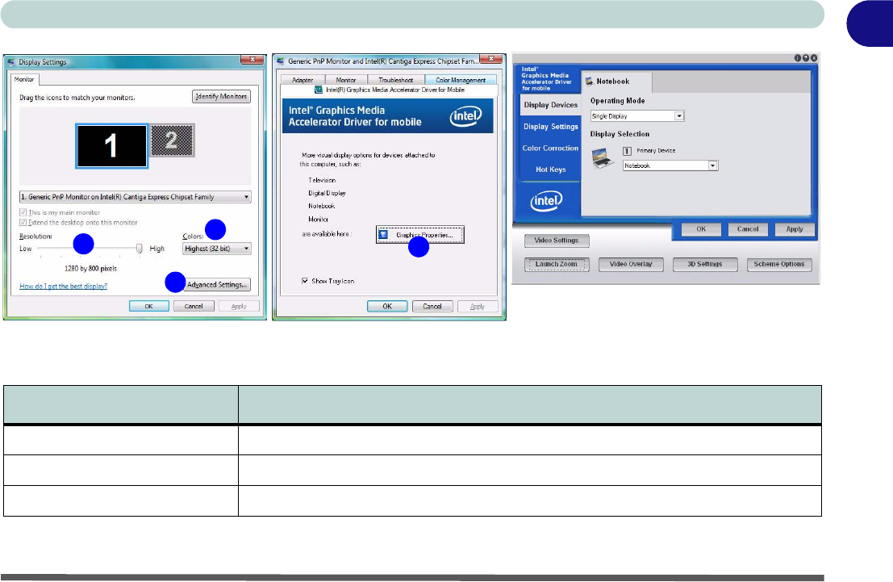Image resolution: width=893 pixels, height=582 pixels.
Task: Close the Display Settings window
Action: click(252, 60)
